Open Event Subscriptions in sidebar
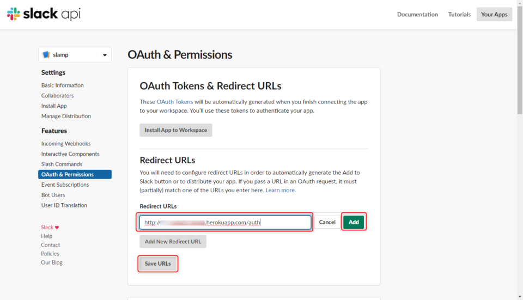Screen dimensions: 523x300 65,185
